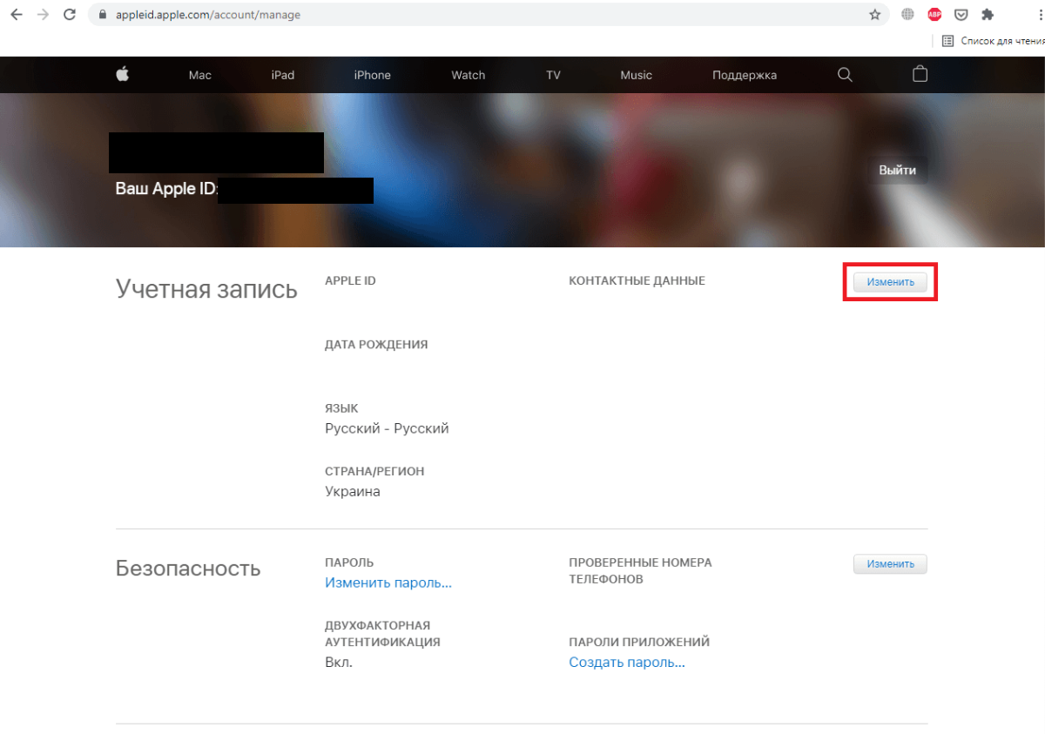Open the Watch menu item
This screenshot has width=1045, height=734.
[x=469, y=75]
